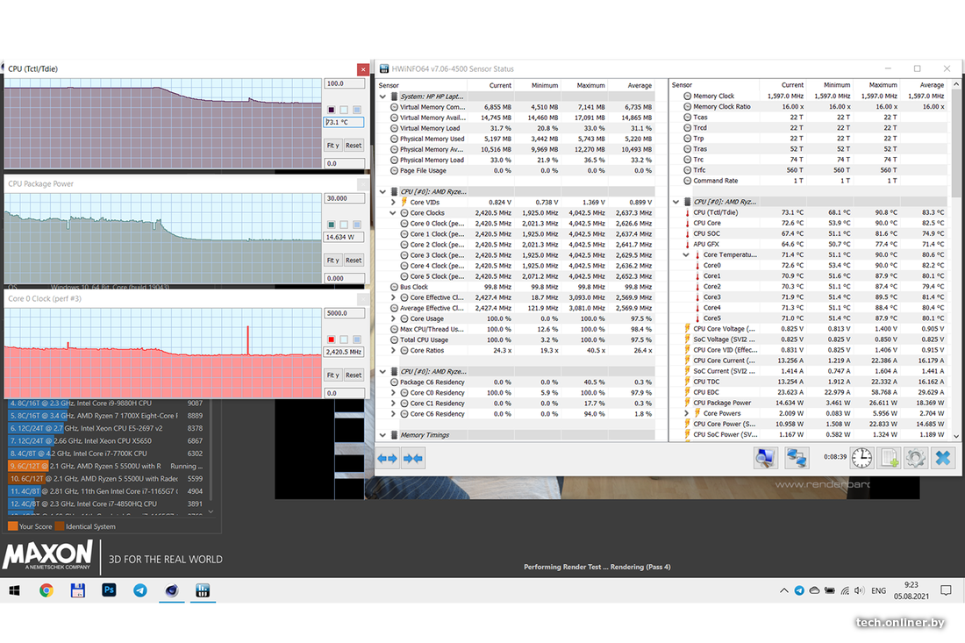Screen dimensions: 965x643
Task: Collapse the Core Temperatures tree row
Action: (x=687, y=255)
